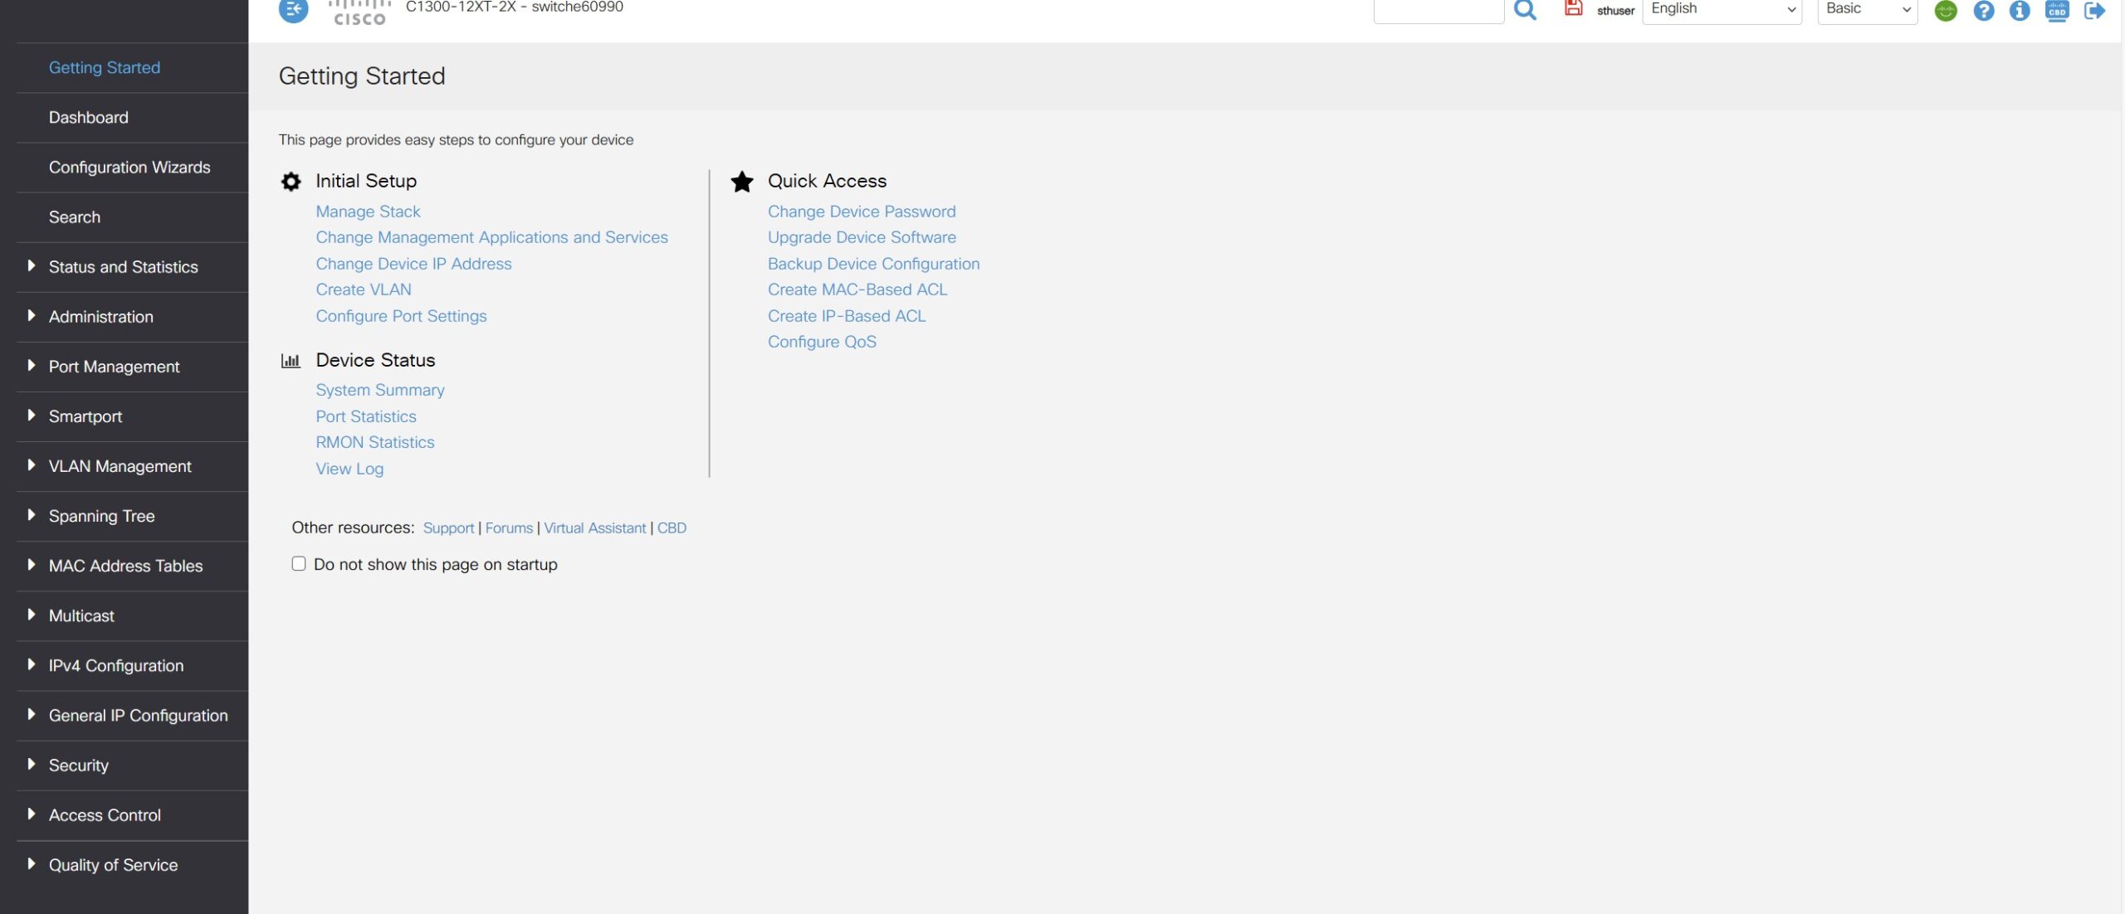This screenshot has height=914, width=2125.
Task: Expand the VLAN Management menu arrow
Action: [x=32, y=465]
